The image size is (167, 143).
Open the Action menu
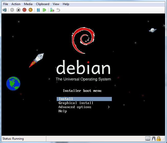pos(16,4)
